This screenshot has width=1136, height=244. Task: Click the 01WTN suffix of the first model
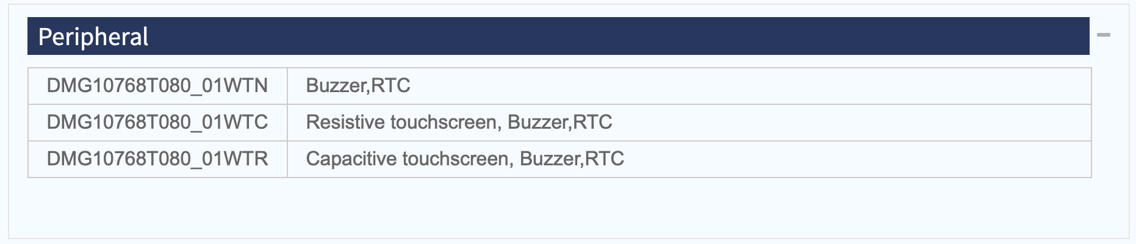[x=235, y=85]
